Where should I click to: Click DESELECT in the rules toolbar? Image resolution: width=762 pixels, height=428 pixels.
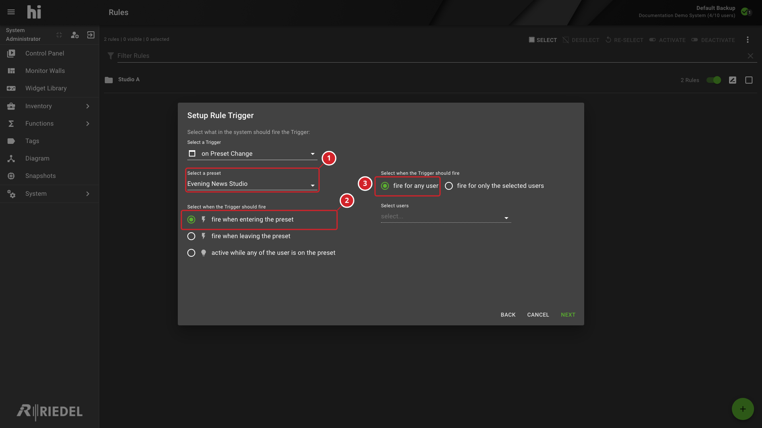pyautogui.click(x=581, y=40)
